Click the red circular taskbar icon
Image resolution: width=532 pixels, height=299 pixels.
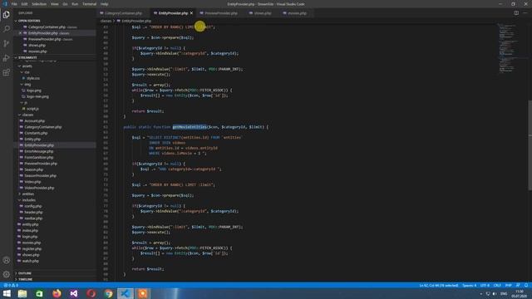pyautogui.click(x=91, y=293)
